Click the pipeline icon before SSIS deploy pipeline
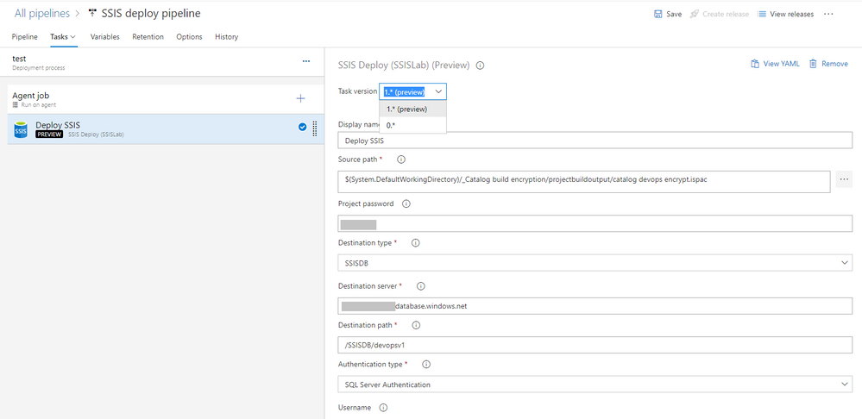 point(92,14)
